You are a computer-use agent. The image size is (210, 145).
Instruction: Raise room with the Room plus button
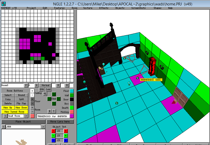coord(32,108)
